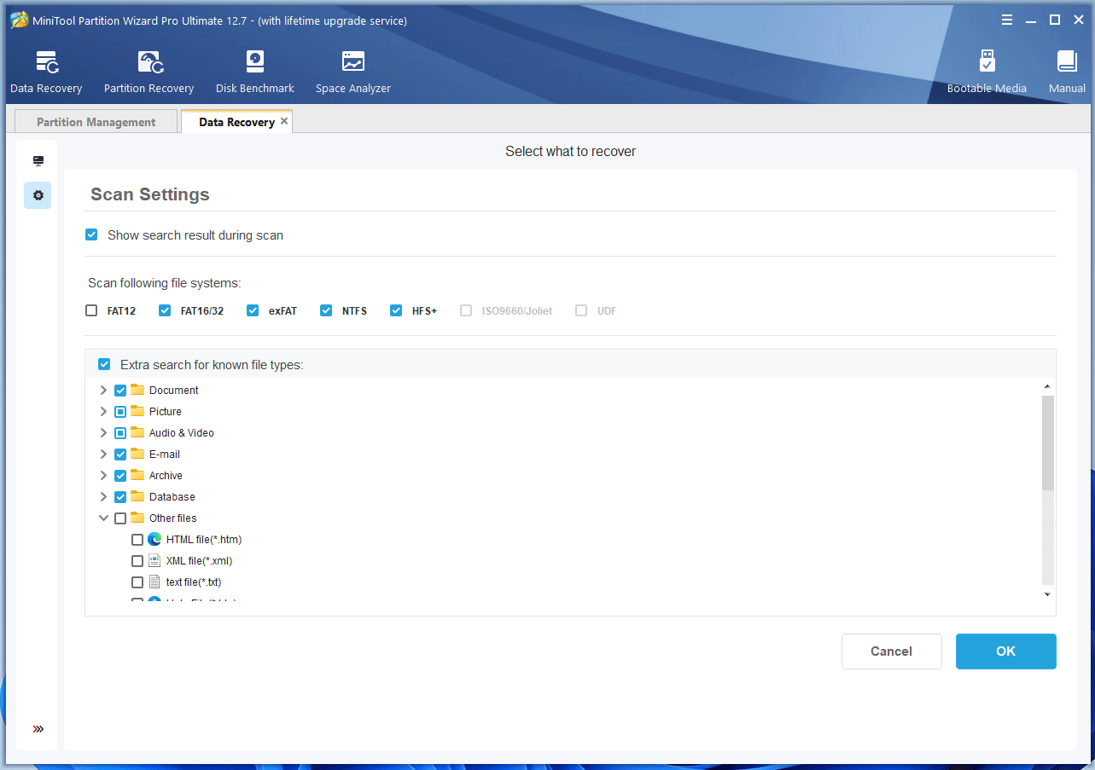Expand the Database tree node

pos(103,496)
